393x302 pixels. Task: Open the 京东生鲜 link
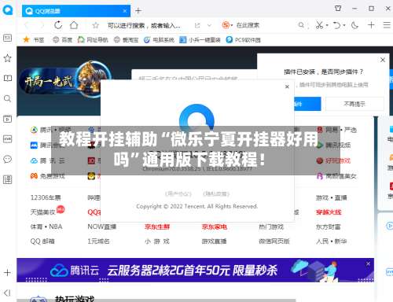[x=157, y=226]
